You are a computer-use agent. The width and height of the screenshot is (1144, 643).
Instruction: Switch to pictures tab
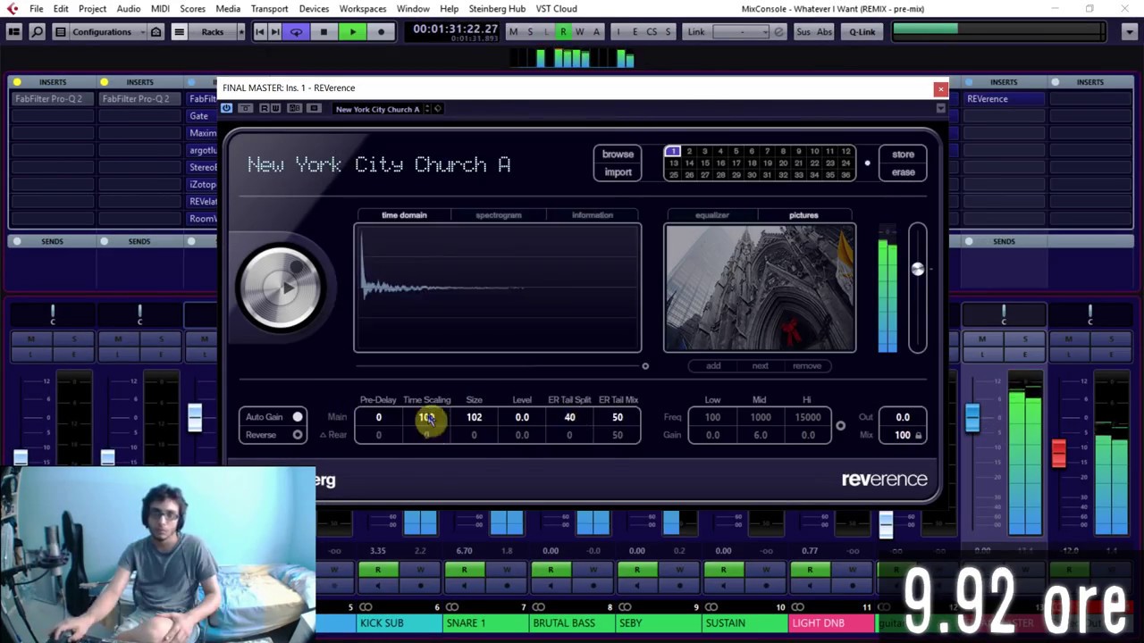point(803,215)
